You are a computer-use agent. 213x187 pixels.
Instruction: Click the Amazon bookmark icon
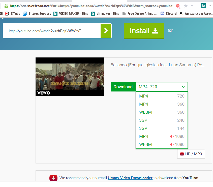click(181, 13)
